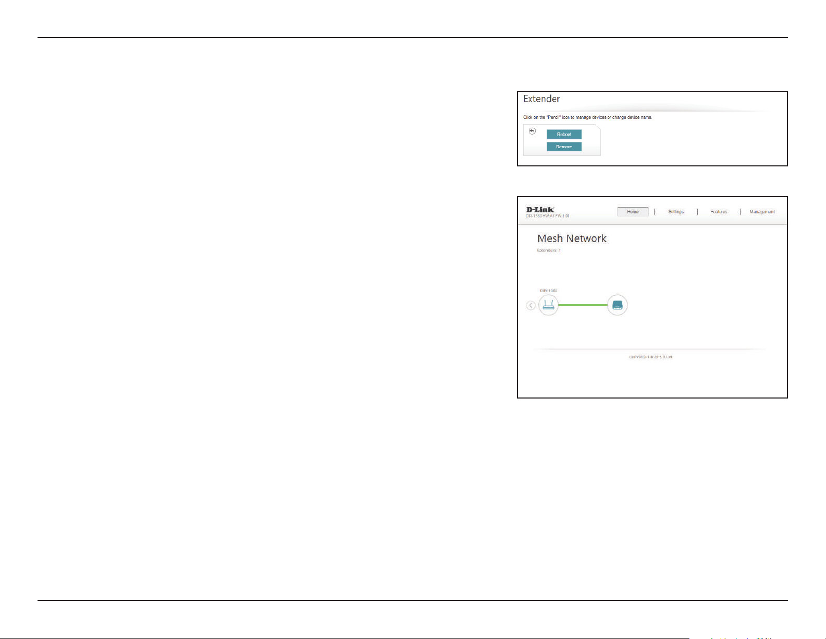Open the Features menu
Viewport: 826px width, 639px height.
pos(719,212)
